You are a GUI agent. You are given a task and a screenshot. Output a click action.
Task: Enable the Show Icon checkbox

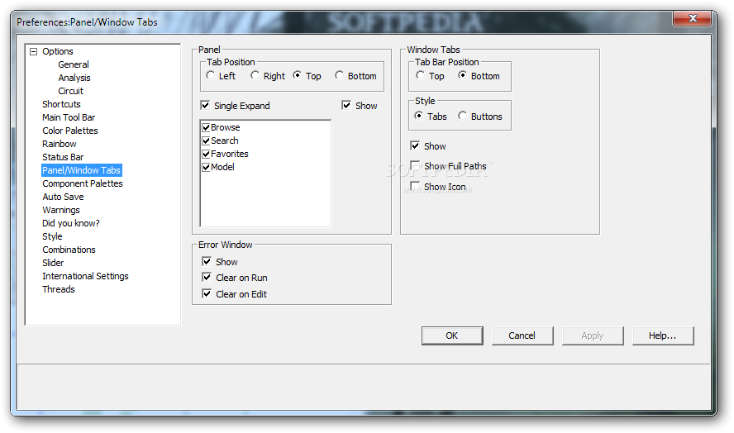[x=415, y=186]
